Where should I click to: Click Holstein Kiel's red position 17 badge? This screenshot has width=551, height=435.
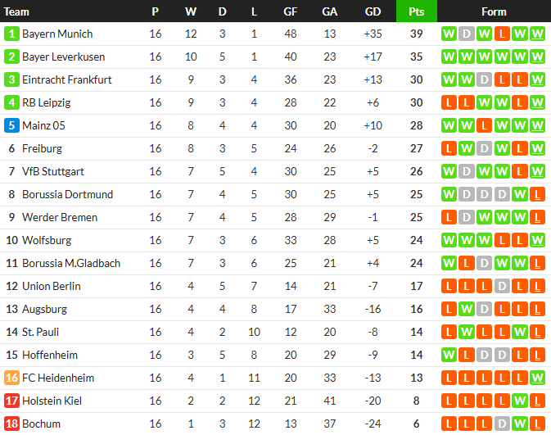tap(11, 401)
